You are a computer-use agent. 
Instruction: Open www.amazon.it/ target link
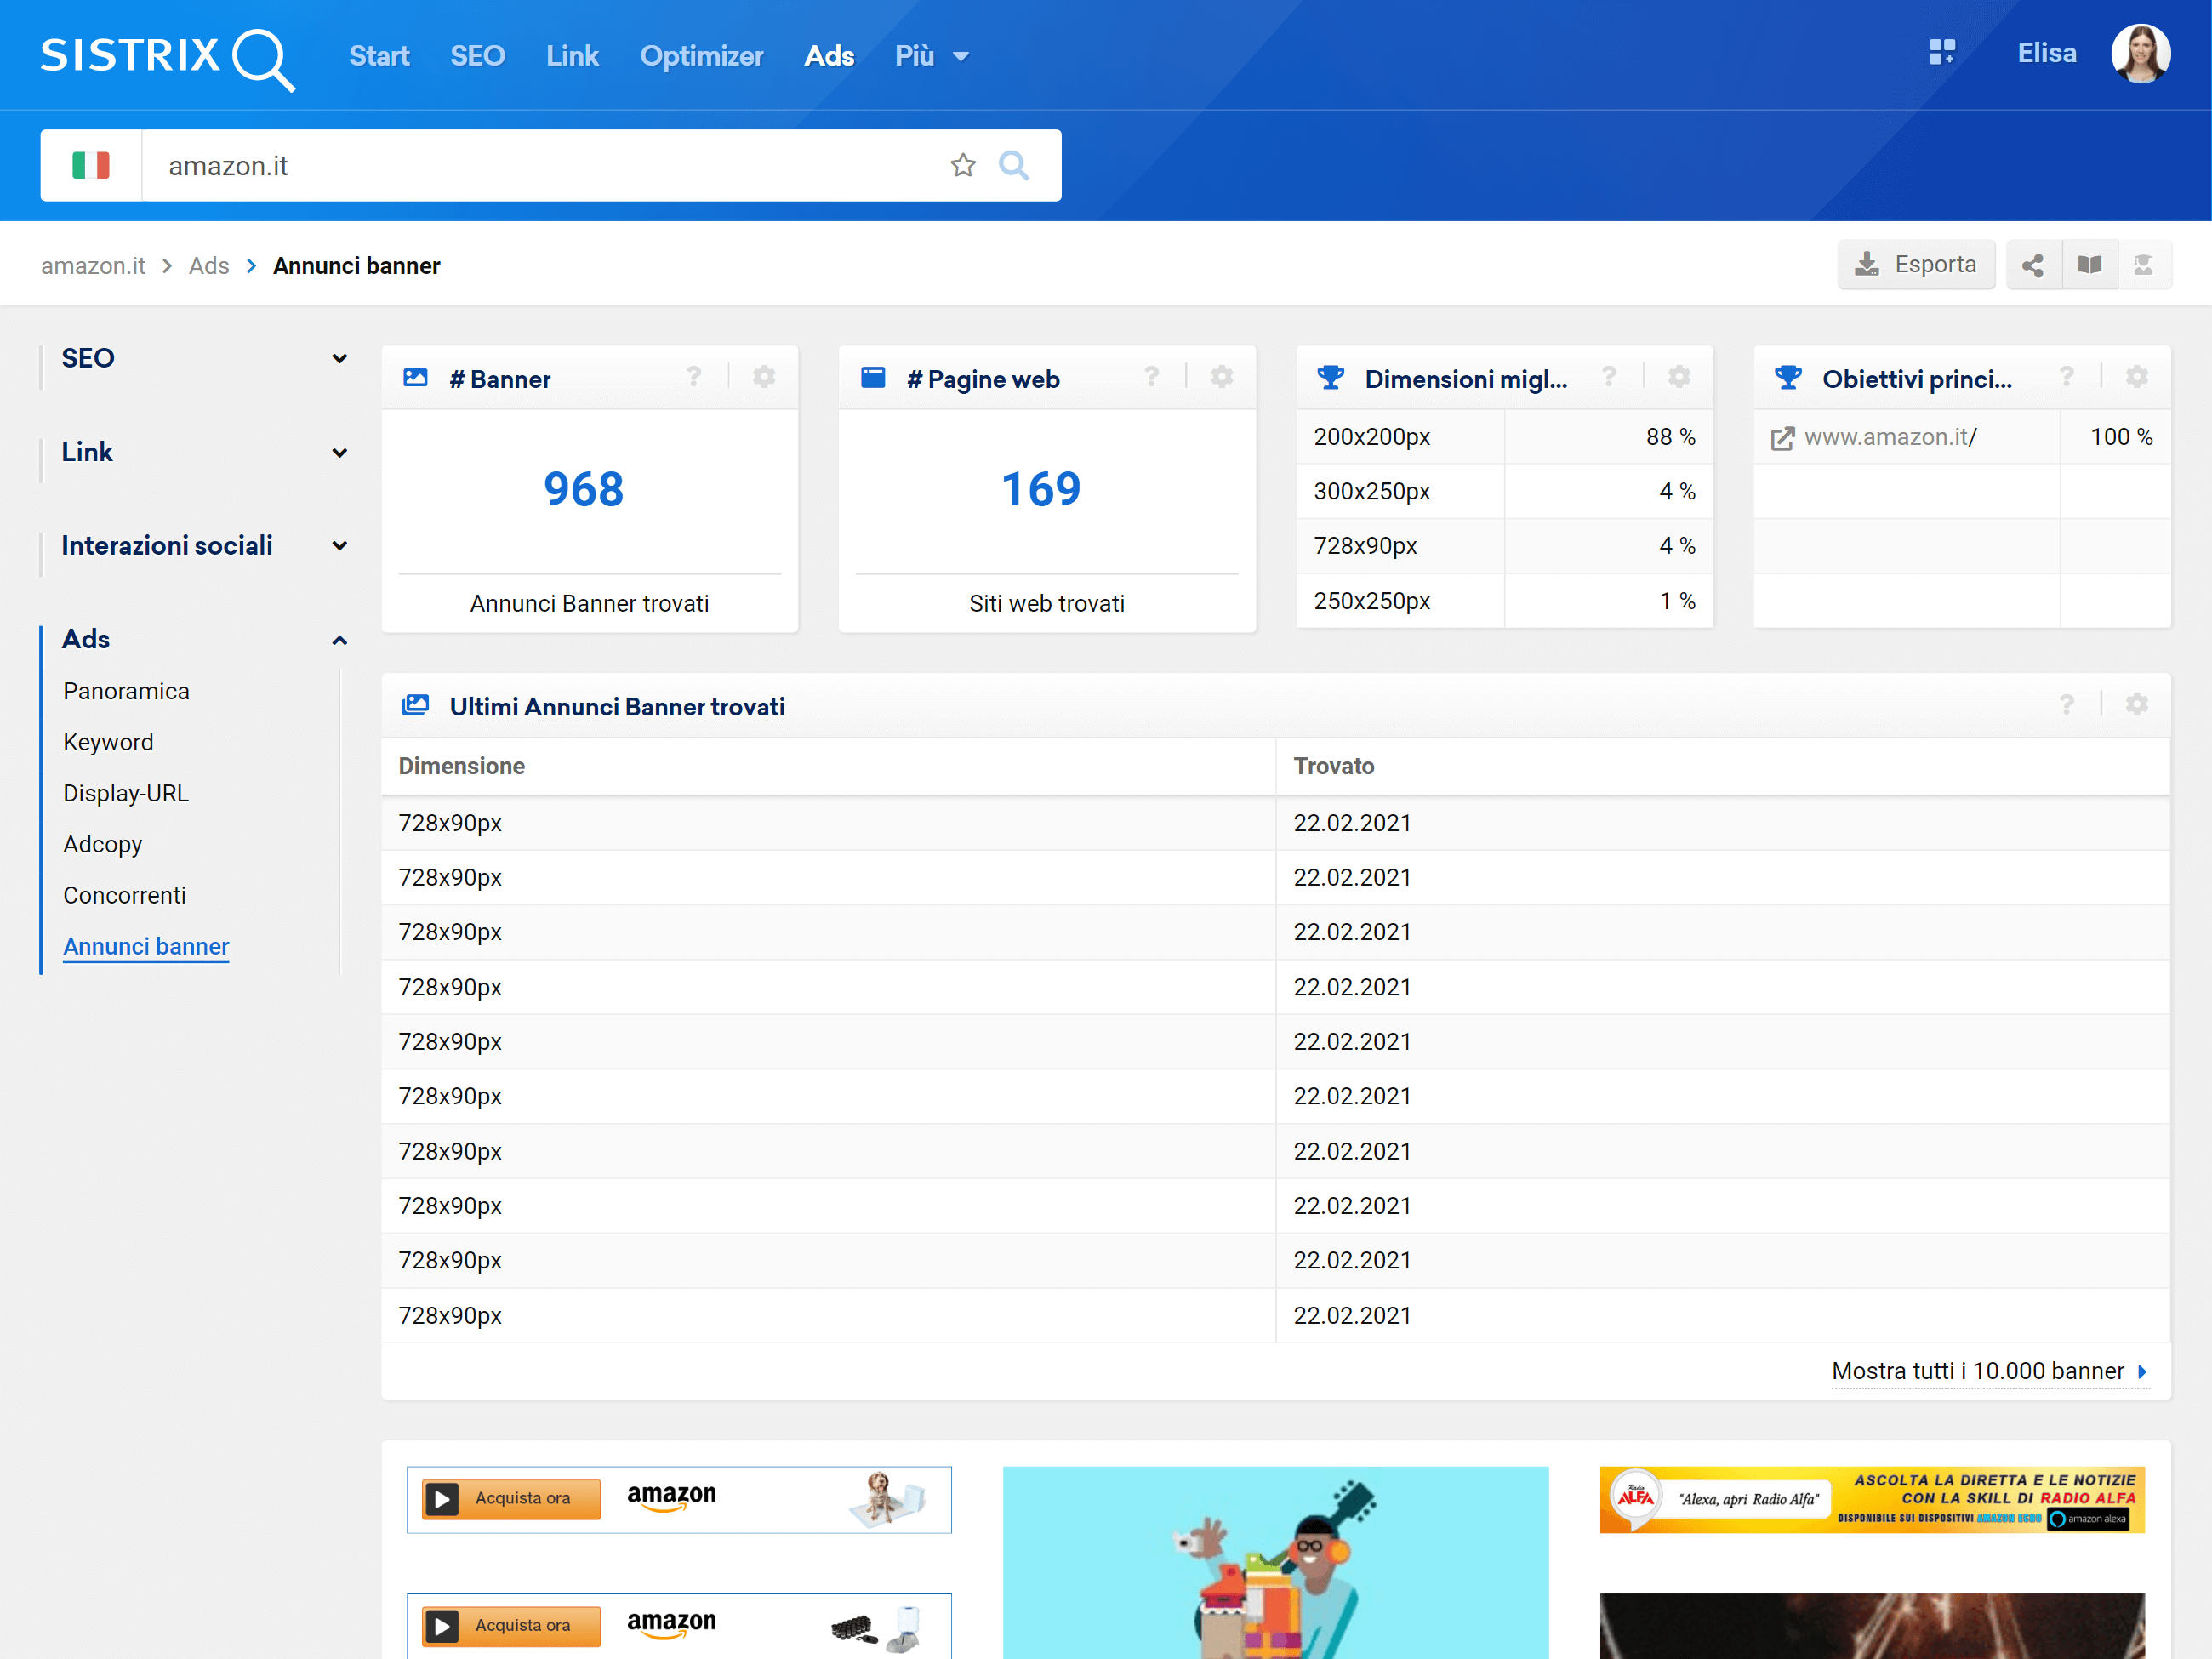point(1890,437)
